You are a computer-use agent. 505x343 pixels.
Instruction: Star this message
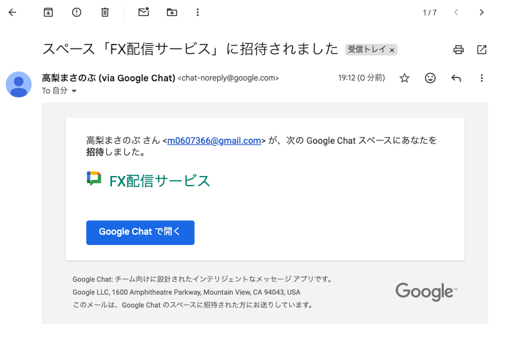(x=405, y=78)
